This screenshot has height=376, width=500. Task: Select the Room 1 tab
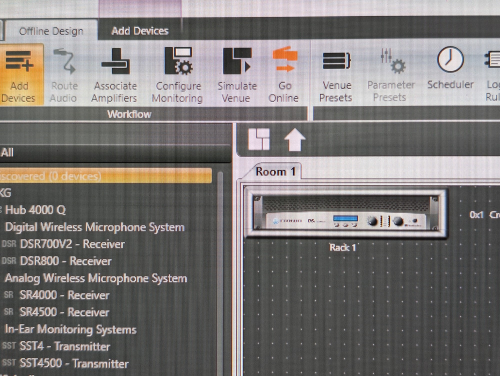[276, 172]
